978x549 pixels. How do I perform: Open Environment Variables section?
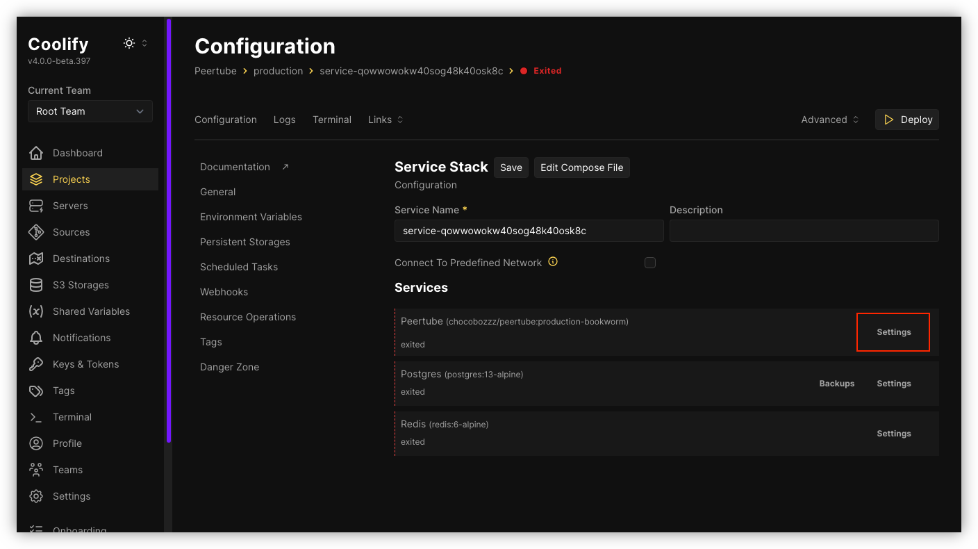click(251, 217)
